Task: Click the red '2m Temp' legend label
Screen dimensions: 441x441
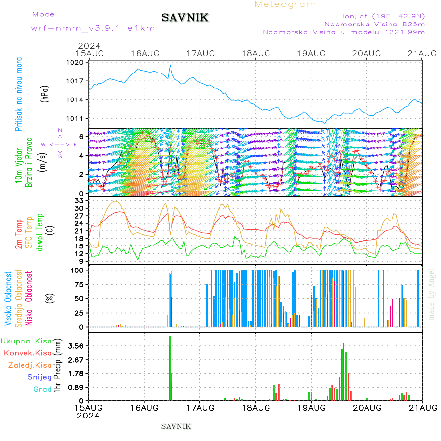Action: pos(18,234)
